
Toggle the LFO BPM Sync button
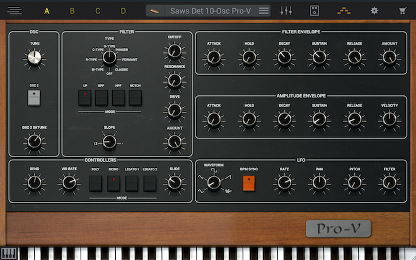250,184
